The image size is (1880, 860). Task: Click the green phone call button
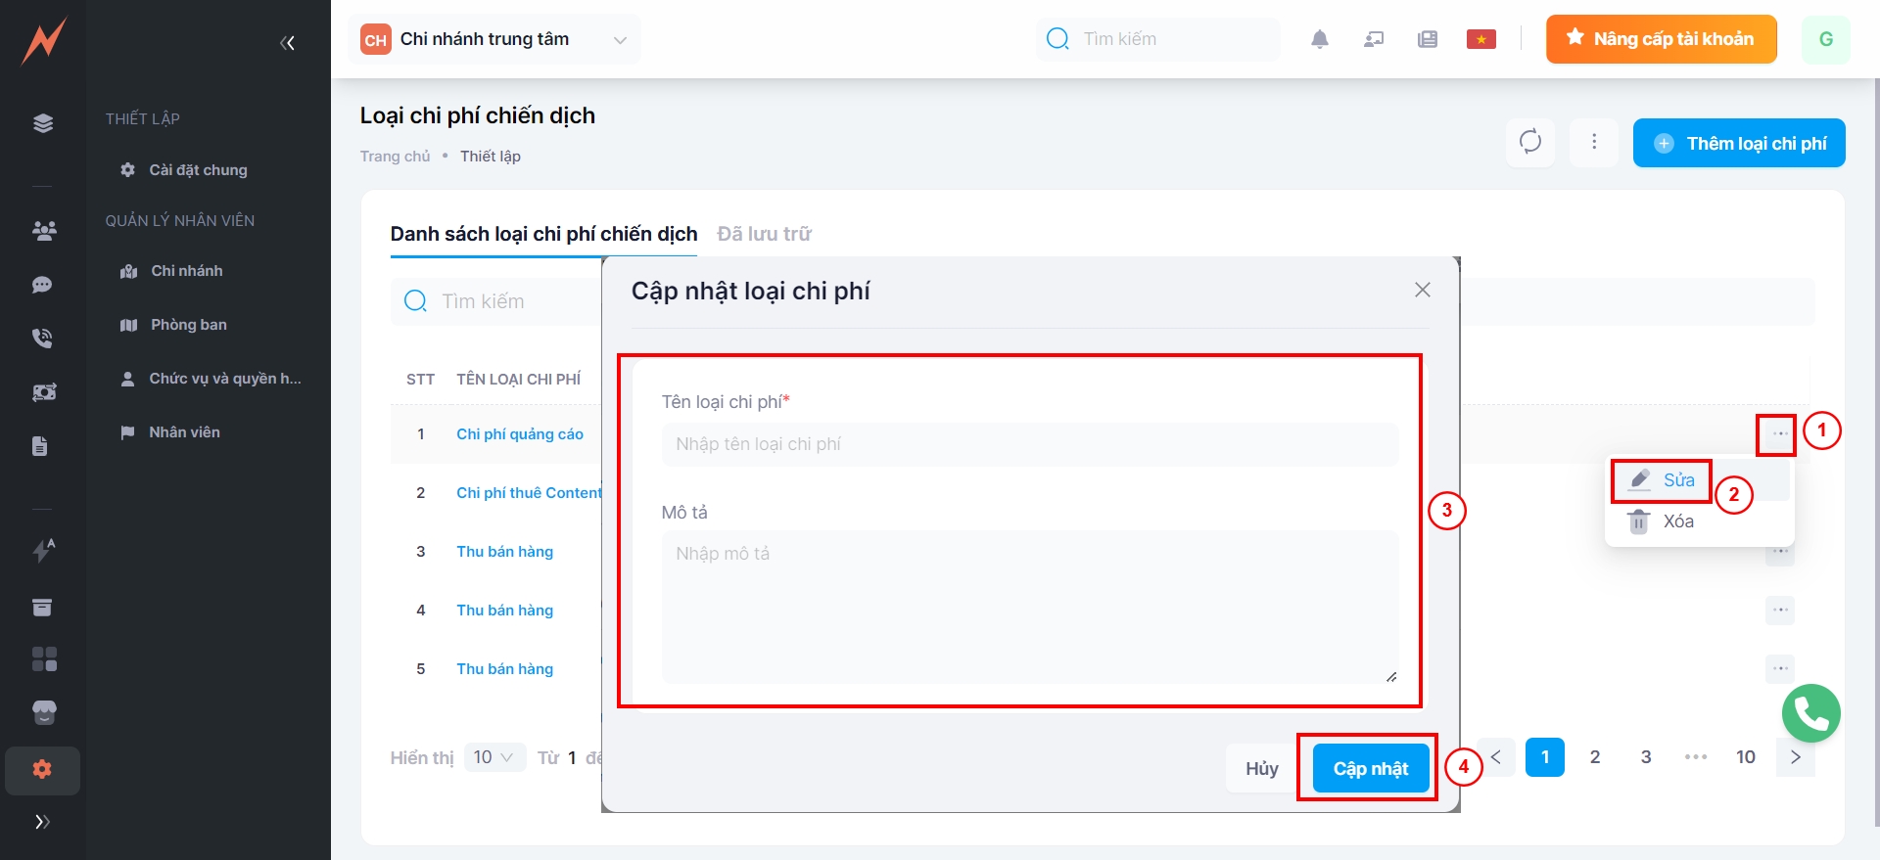(1810, 713)
